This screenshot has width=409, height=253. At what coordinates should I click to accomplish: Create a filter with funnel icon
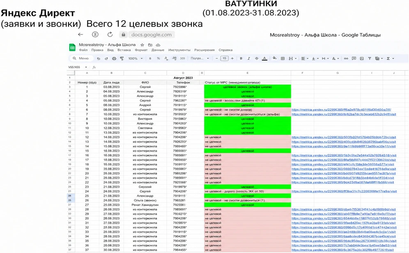pos(370,58)
